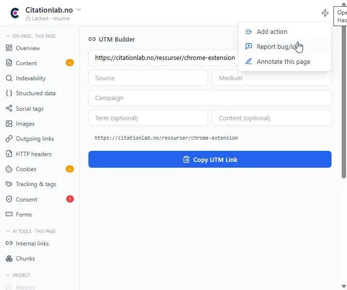Click the Copy UTM Link button
Screen dimensions: 347x290
[210, 159]
